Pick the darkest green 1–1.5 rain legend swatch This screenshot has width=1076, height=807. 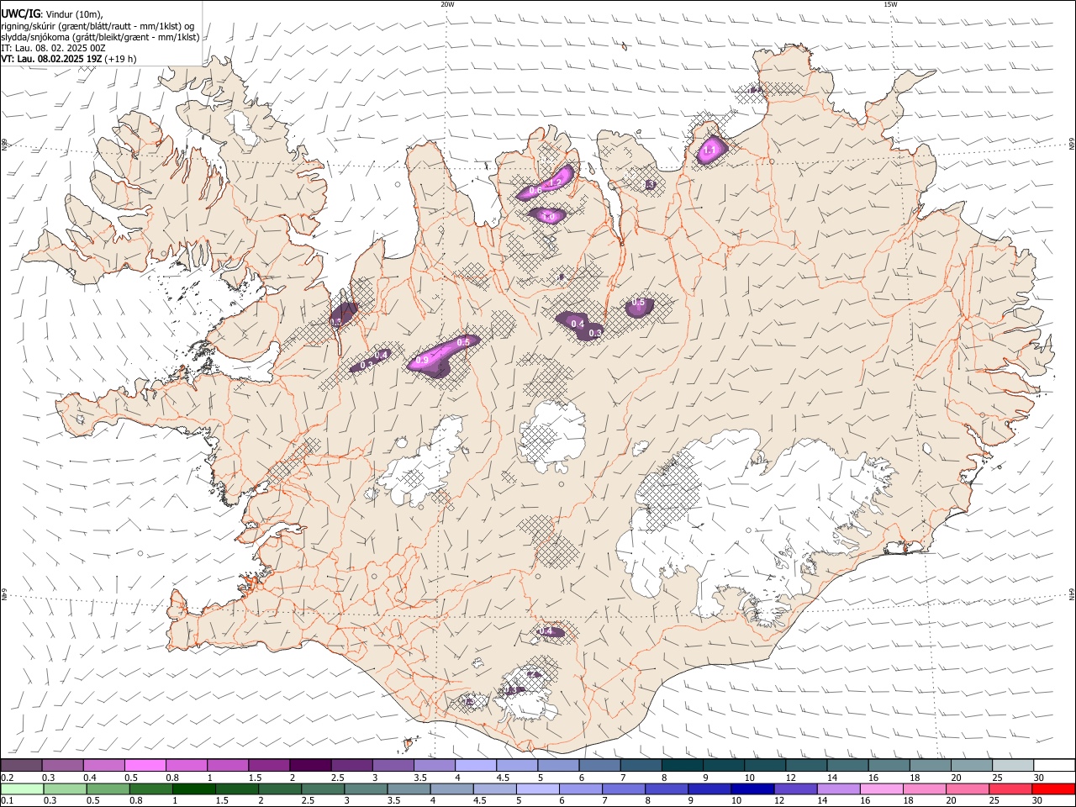(x=195, y=789)
